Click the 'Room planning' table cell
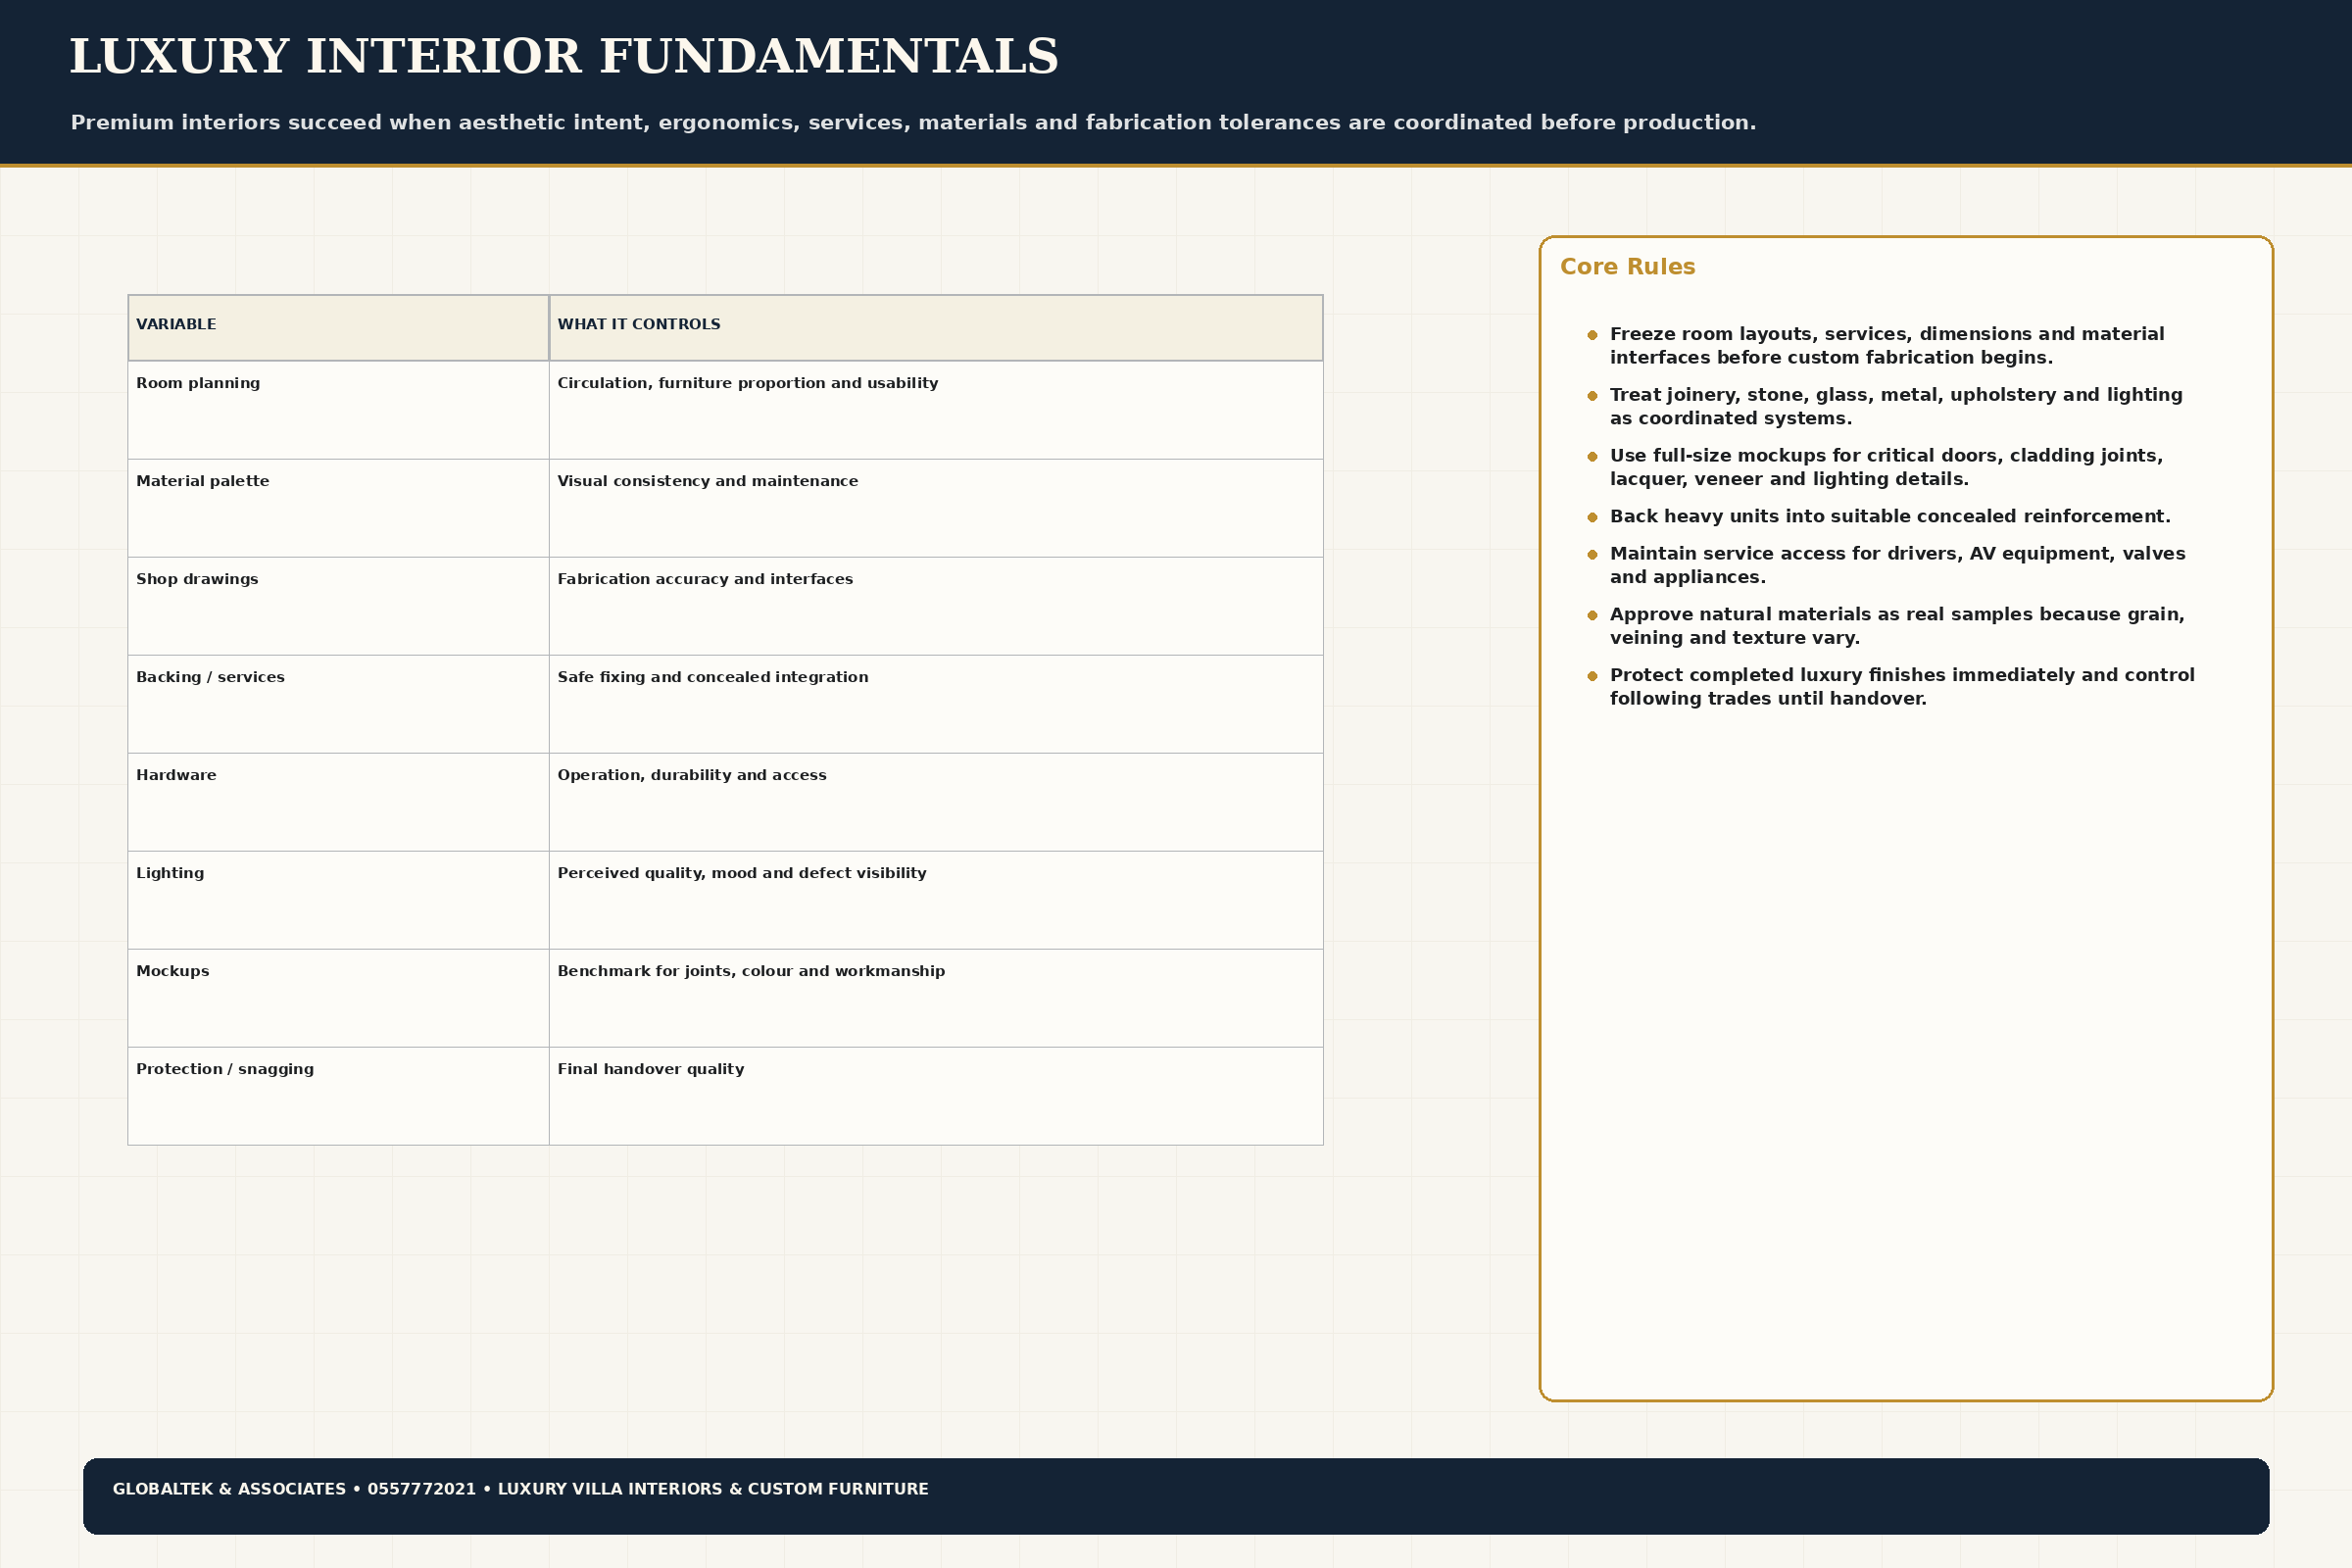 point(338,410)
